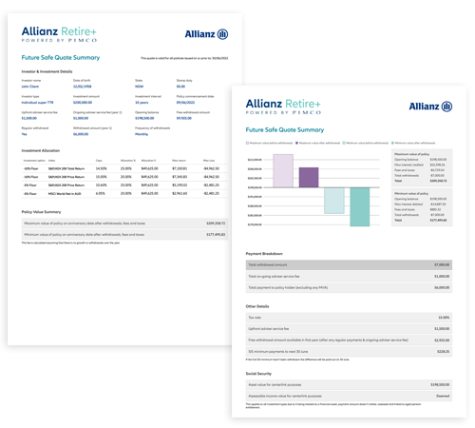Image resolution: width=475 pixels, height=428 pixels.
Task: Click the 'Policy Value Summary' heading
Action: [x=41, y=212]
